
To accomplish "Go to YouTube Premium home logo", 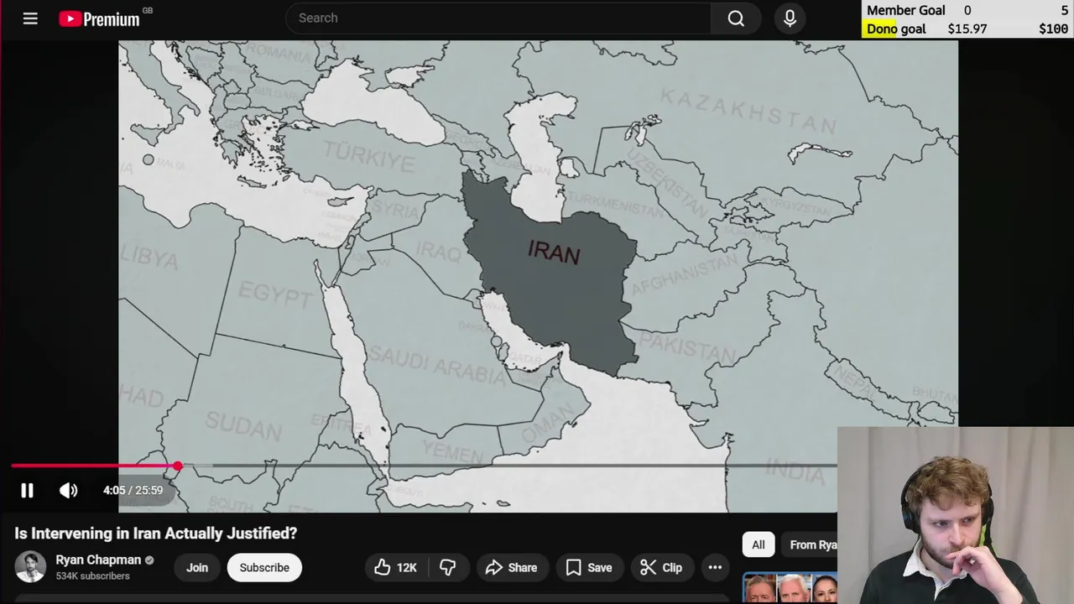I will click(99, 18).
